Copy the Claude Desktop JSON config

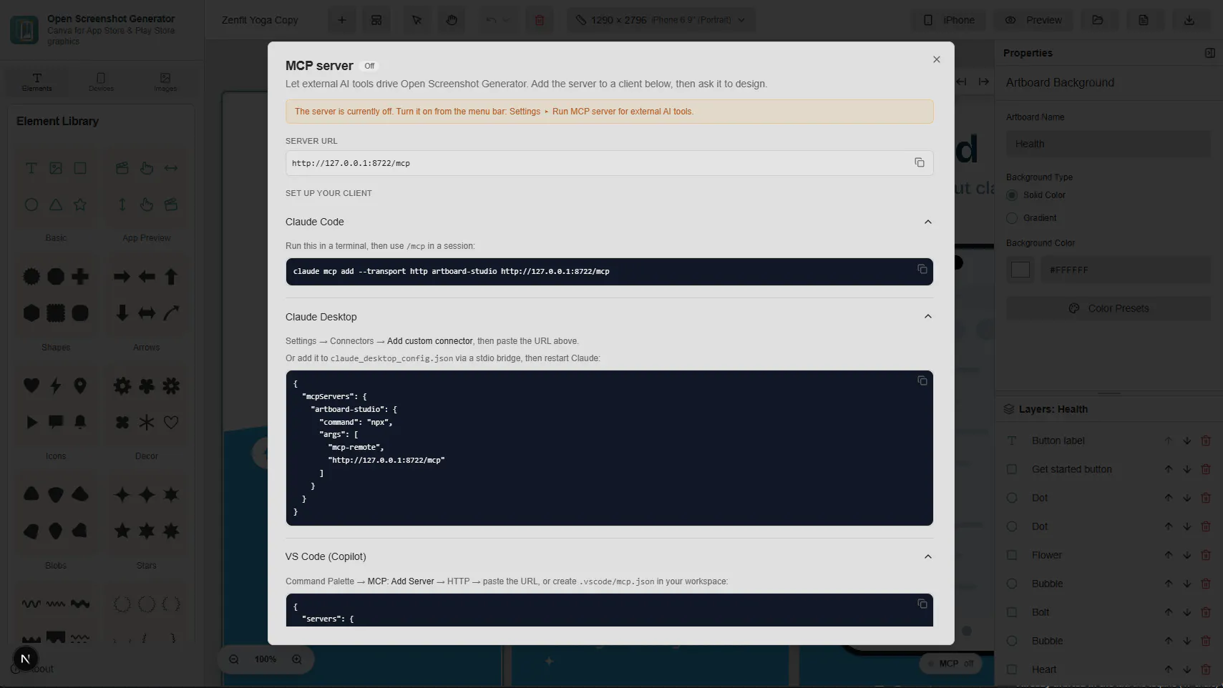tap(922, 381)
